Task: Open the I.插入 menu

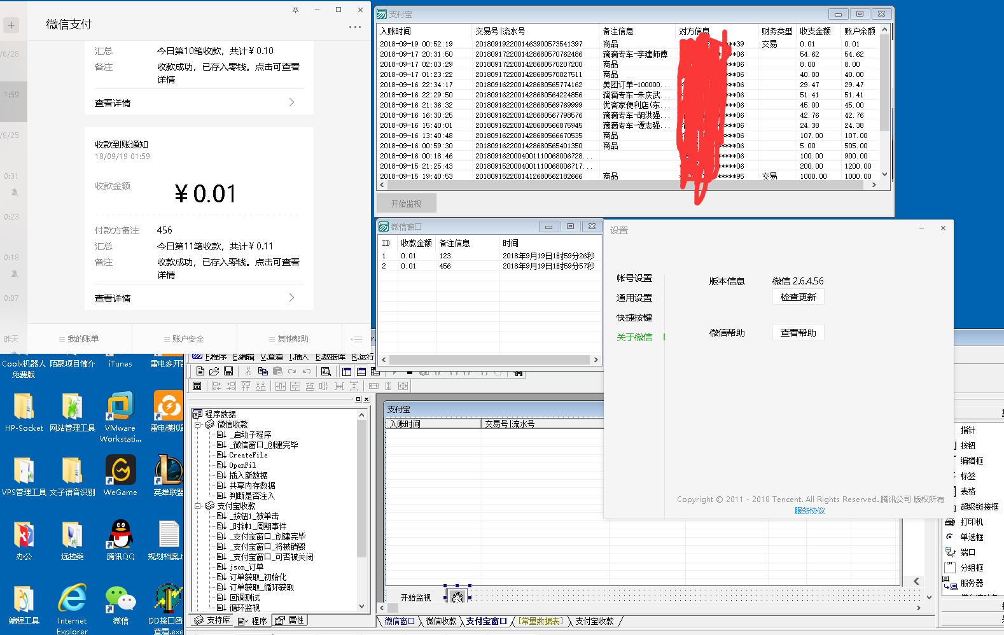Action: 298,357
